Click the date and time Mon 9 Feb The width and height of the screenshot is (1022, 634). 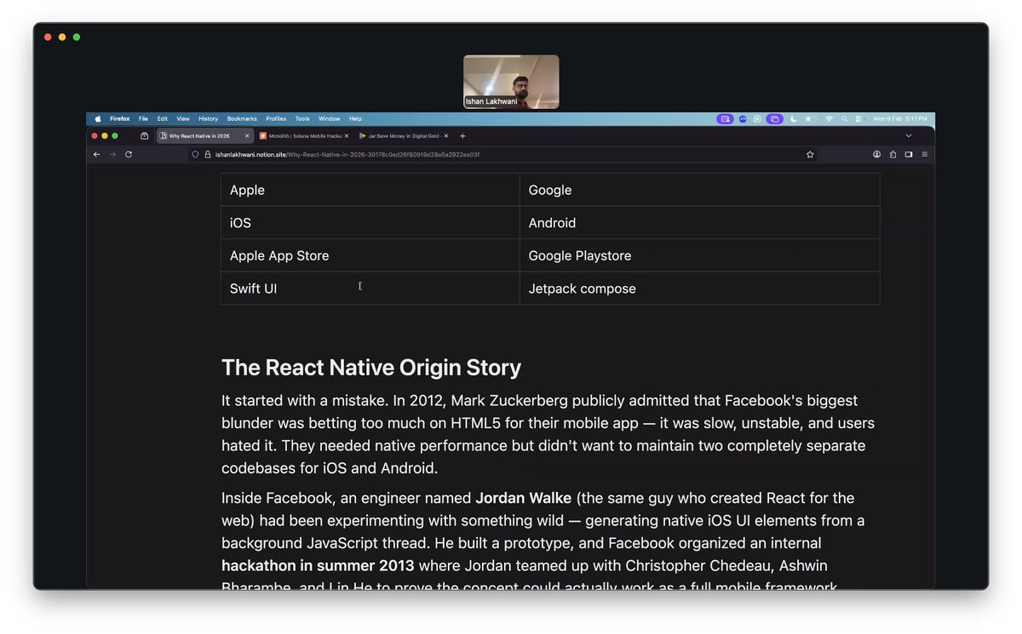click(x=900, y=119)
